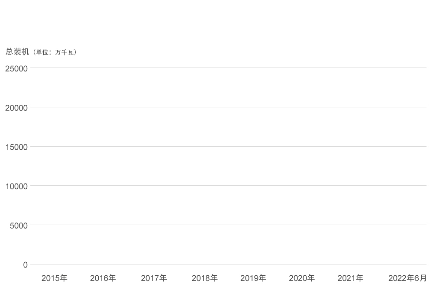Click the 2020年 x-axis label
The width and height of the screenshot is (433, 303).
302,278
